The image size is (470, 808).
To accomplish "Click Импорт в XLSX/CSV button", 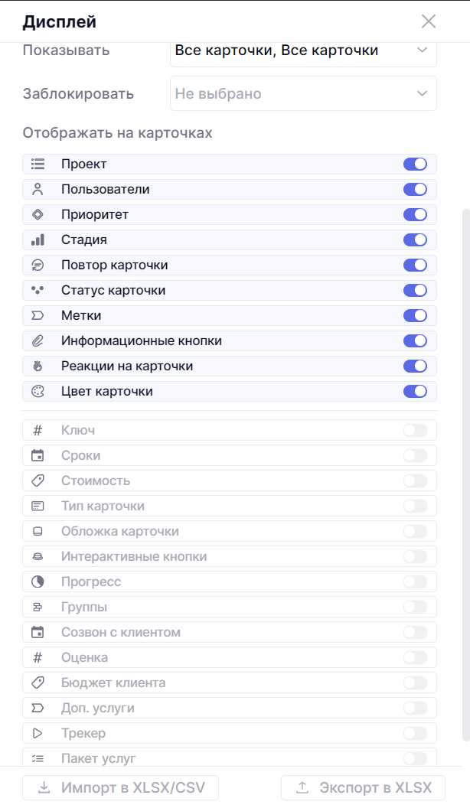I will click(x=120, y=787).
